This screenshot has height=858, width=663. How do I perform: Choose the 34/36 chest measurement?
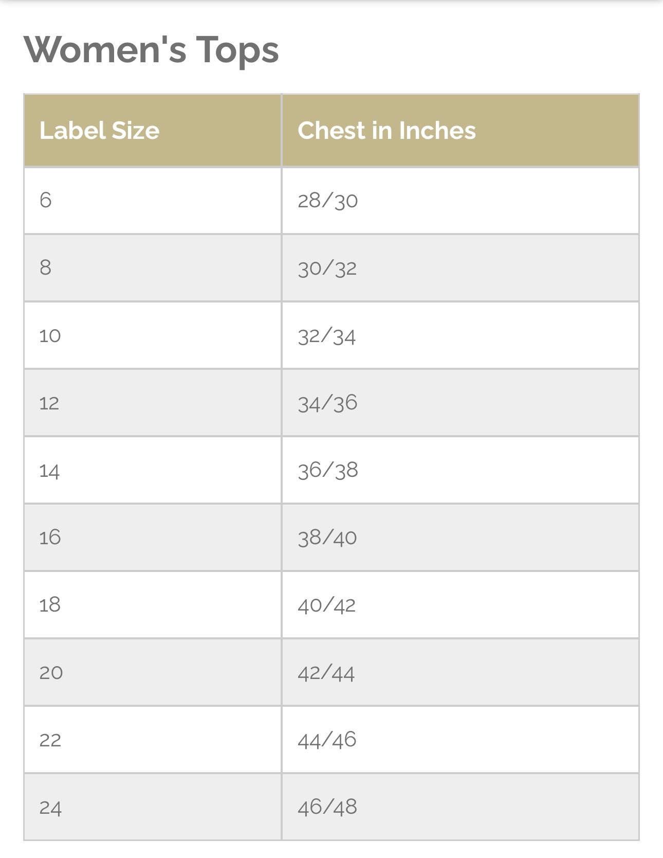pyautogui.click(x=327, y=403)
